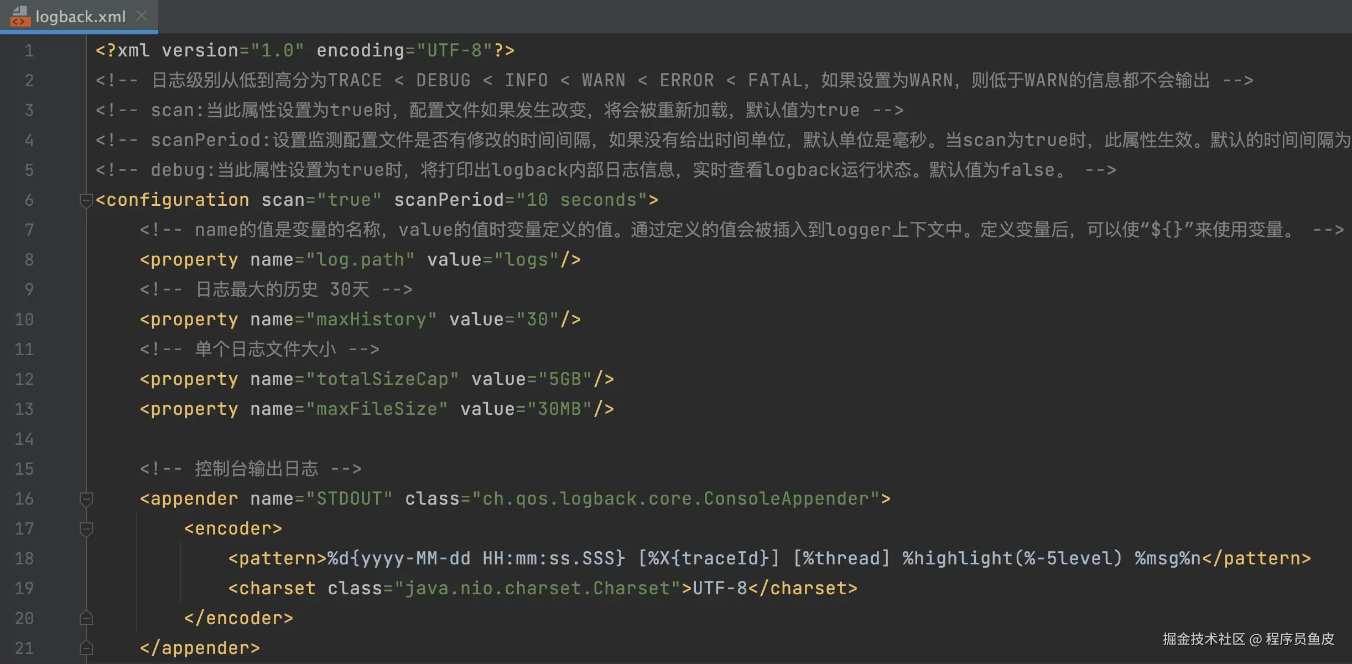Click the logback.xml file type icon
The width and height of the screenshot is (1352, 664).
coord(20,16)
